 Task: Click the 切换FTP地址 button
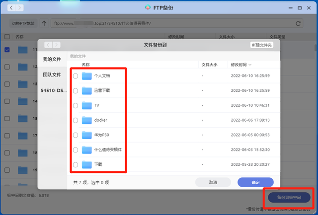(23, 23)
